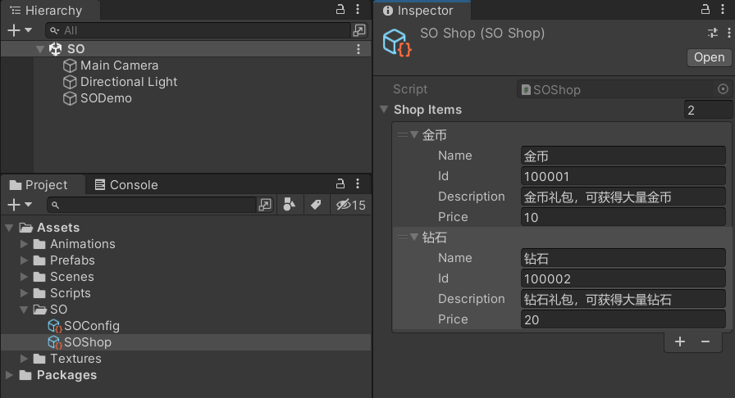Grab the 钻石 element reorder handle

pyautogui.click(x=402, y=237)
